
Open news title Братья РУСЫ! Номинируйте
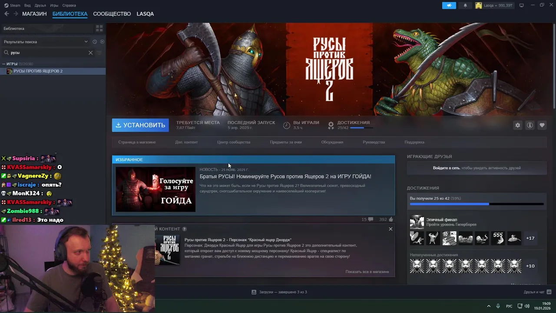285,176
